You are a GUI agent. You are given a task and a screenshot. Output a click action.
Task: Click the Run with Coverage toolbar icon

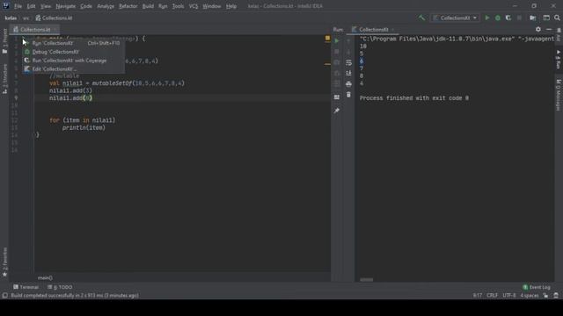tap(508, 18)
